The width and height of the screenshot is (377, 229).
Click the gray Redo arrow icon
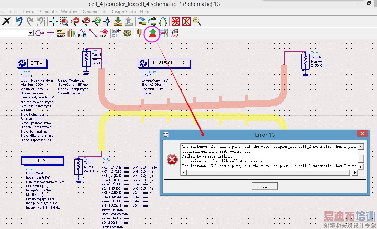[x=30, y=21]
